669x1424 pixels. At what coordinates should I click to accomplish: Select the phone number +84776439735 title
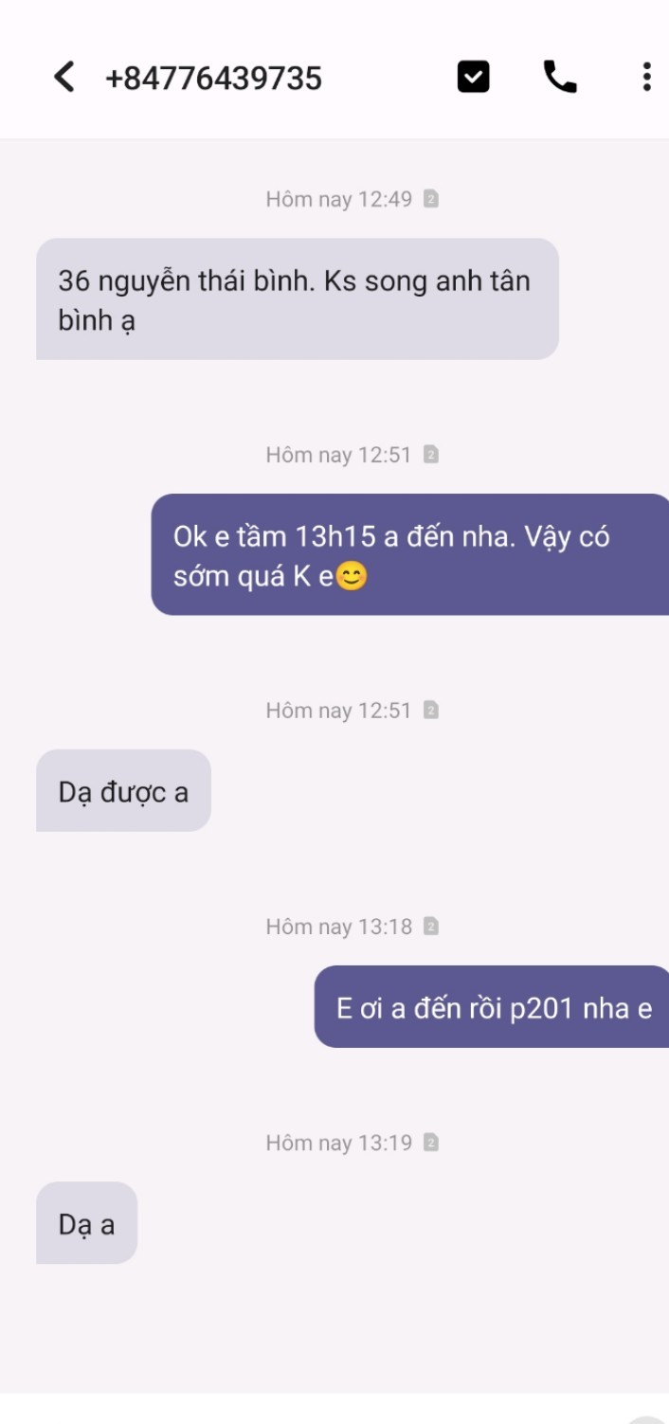pos(213,78)
